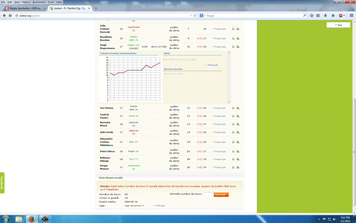The image size is (356, 223).
Task: Click Respinge for Costică Pastor
Action: click(x=220, y=116)
